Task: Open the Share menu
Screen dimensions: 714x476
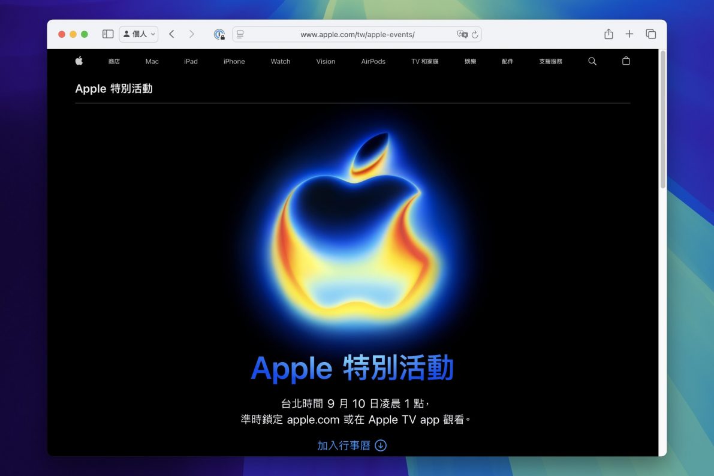Action: coord(608,34)
